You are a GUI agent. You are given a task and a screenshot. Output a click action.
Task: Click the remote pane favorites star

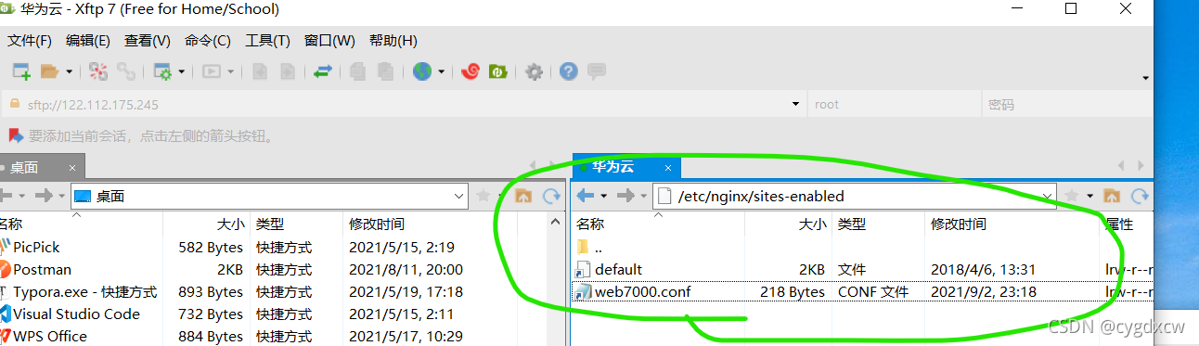1071,196
